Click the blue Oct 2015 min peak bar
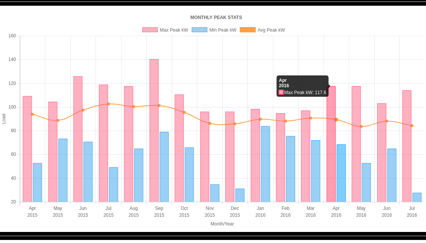The width and height of the screenshot is (426, 243). coord(189,175)
